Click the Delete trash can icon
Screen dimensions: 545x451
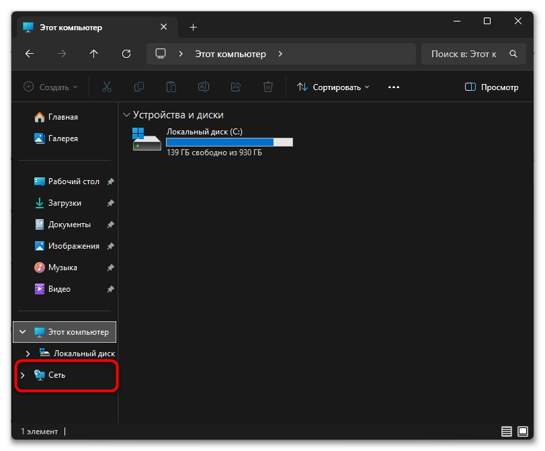[x=268, y=87]
